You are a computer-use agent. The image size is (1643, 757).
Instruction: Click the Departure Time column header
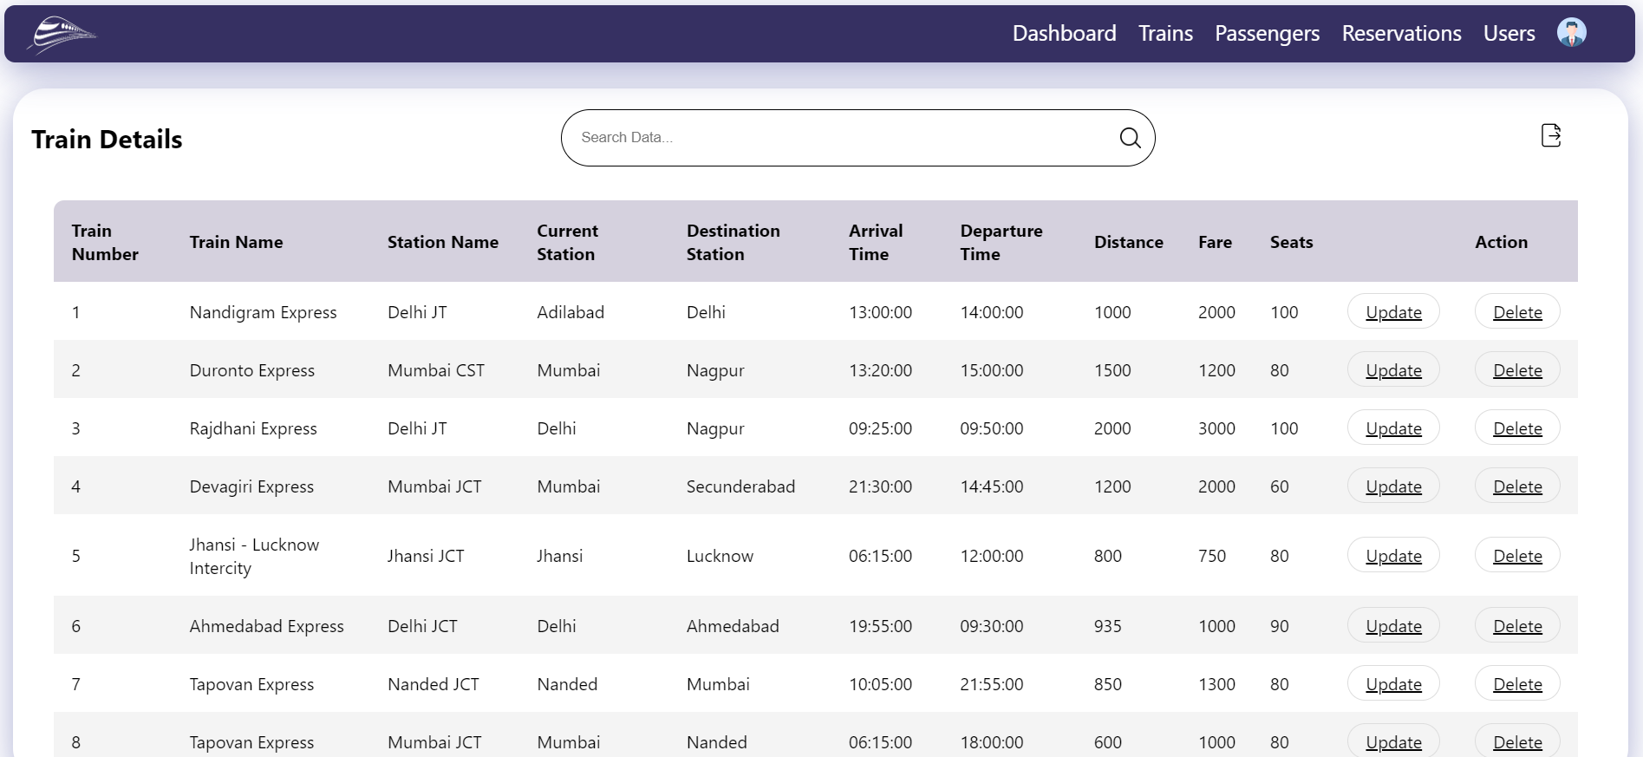point(1001,242)
